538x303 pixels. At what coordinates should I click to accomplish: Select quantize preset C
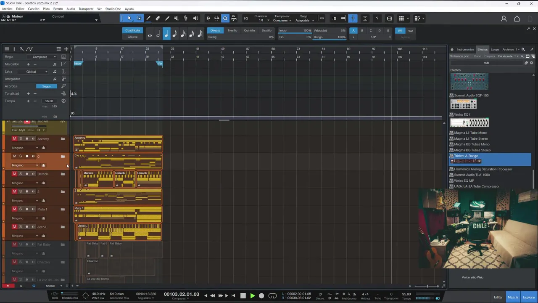[x=371, y=30]
